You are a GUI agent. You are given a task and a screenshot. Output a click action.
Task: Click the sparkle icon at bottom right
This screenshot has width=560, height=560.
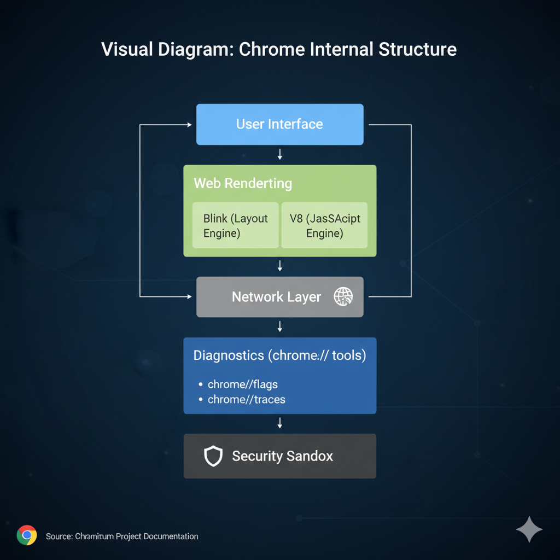(529, 529)
